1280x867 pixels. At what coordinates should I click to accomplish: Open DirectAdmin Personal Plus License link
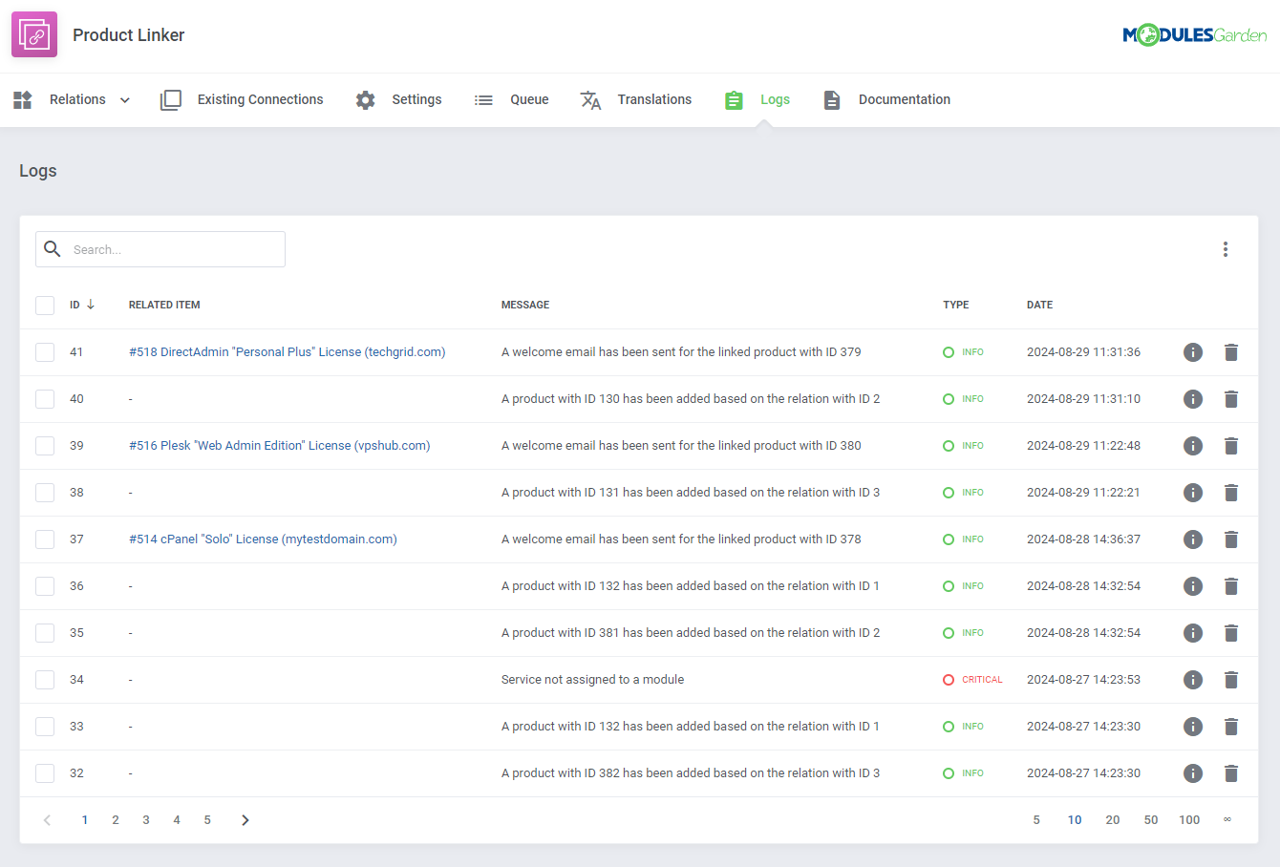(288, 352)
